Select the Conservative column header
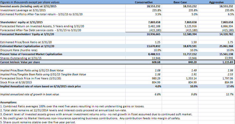The width and height of the screenshot is (235, 124). [144, 2]
